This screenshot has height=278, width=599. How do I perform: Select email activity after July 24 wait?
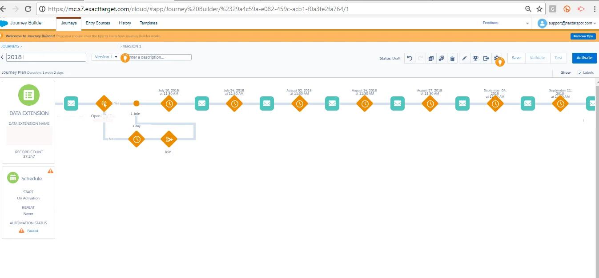click(x=267, y=103)
